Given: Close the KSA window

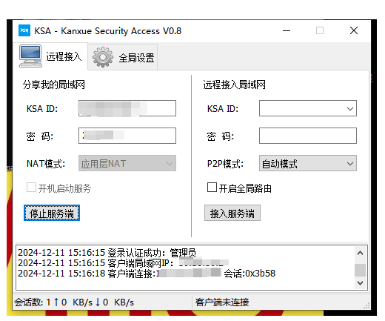Looking at the screenshot, I should 354,31.
